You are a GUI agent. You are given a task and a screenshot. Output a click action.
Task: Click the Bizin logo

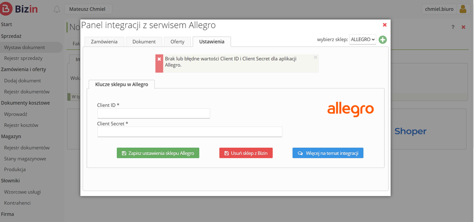(x=19, y=9)
